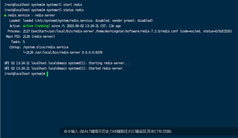The height and width of the screenshot is (138, 238).
Task: Click the tree branch symbol before 2129
Action: [25, 52]
